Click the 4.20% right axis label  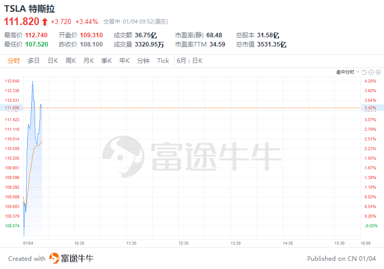point(370,81)
